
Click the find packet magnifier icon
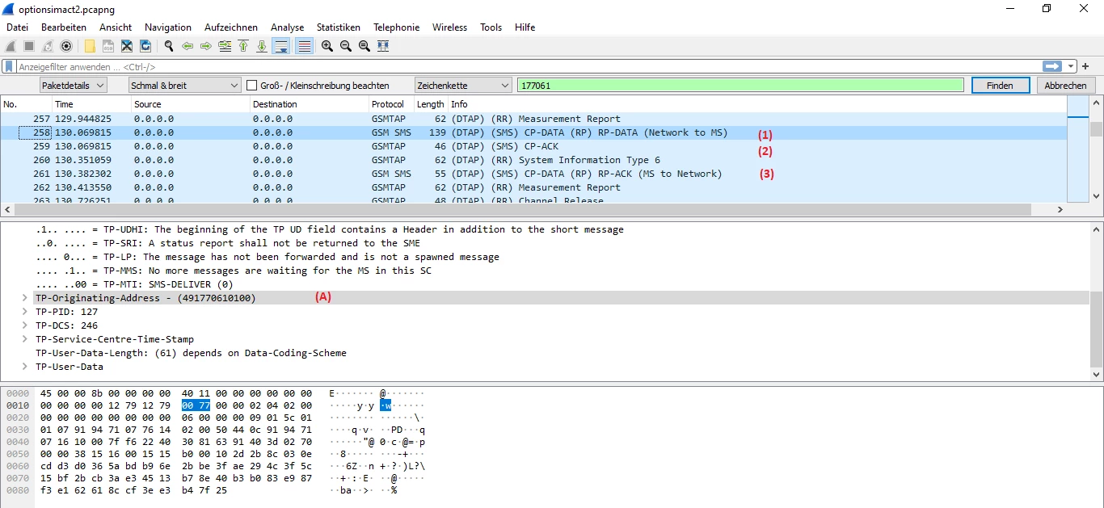169,46
